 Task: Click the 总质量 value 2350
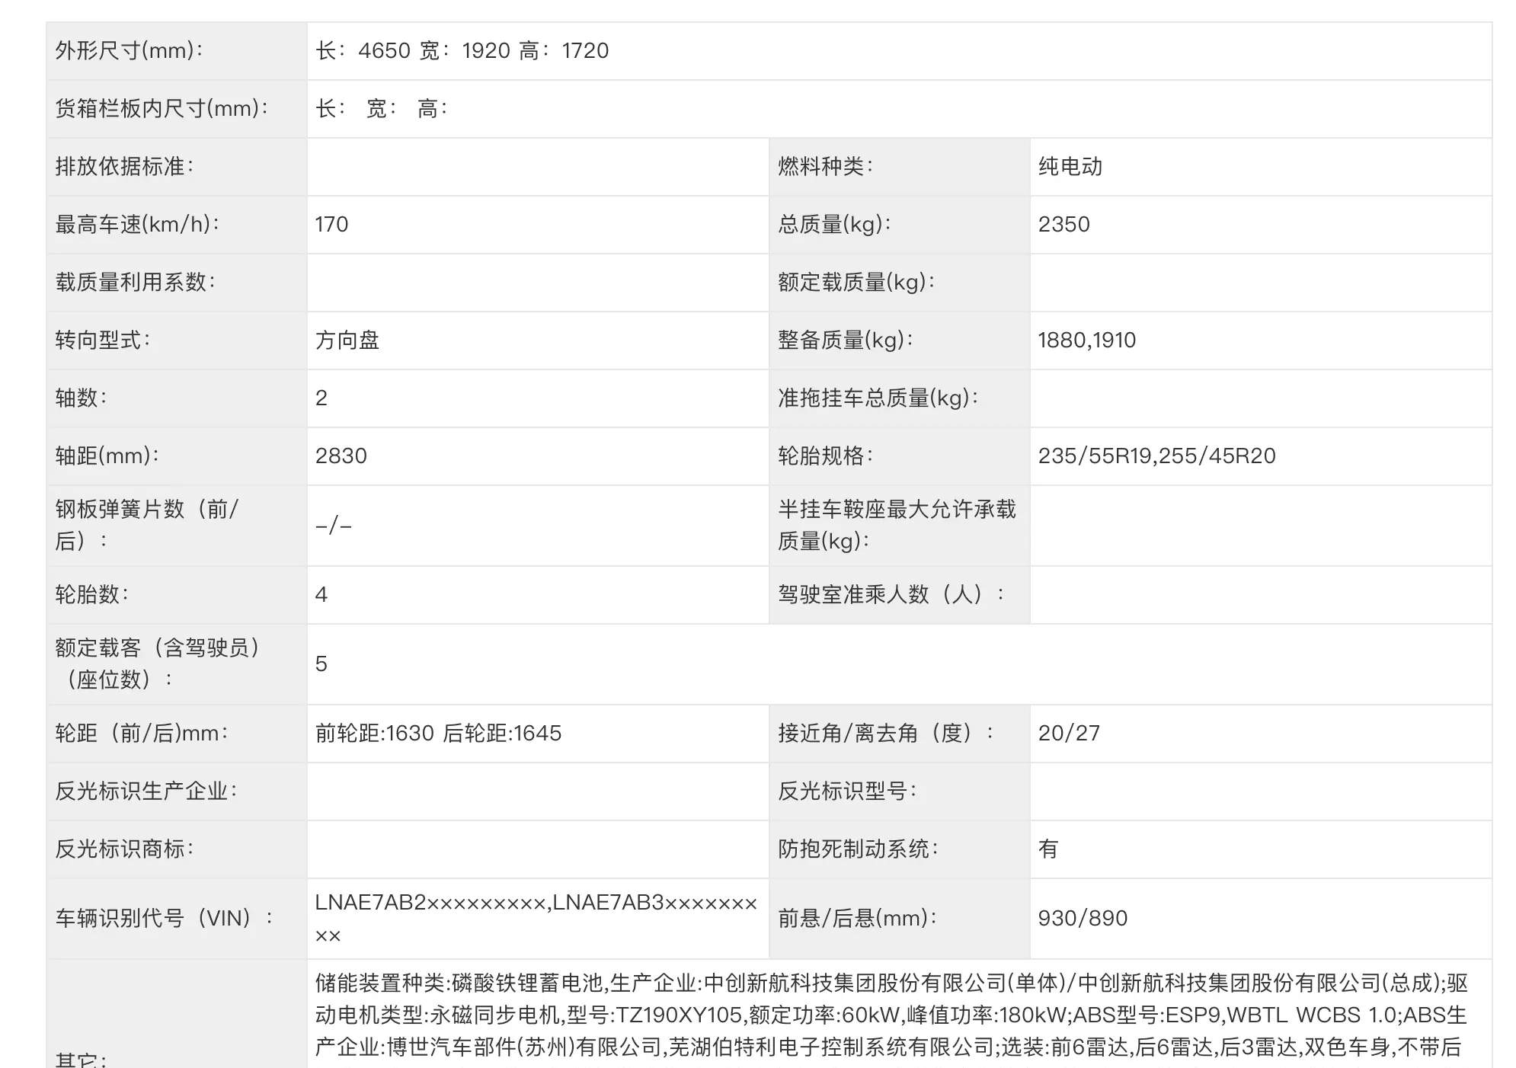1063,225
